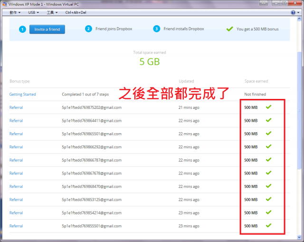Click checkmark in 5p1e1ftedd769866787 row

(268, 160)
